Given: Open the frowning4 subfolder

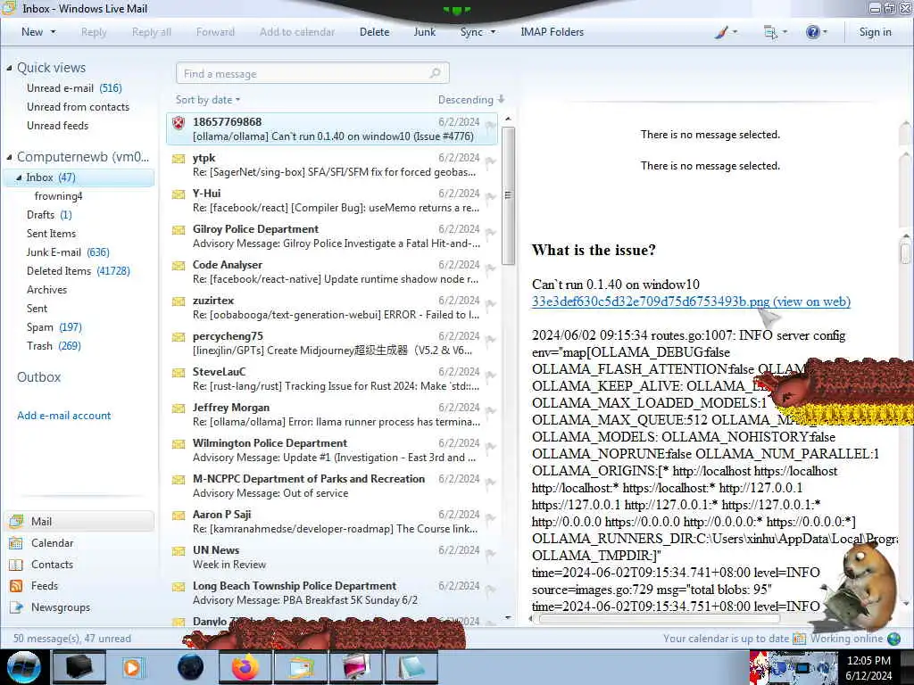Looking at the screenshot, I should point(58,196).
